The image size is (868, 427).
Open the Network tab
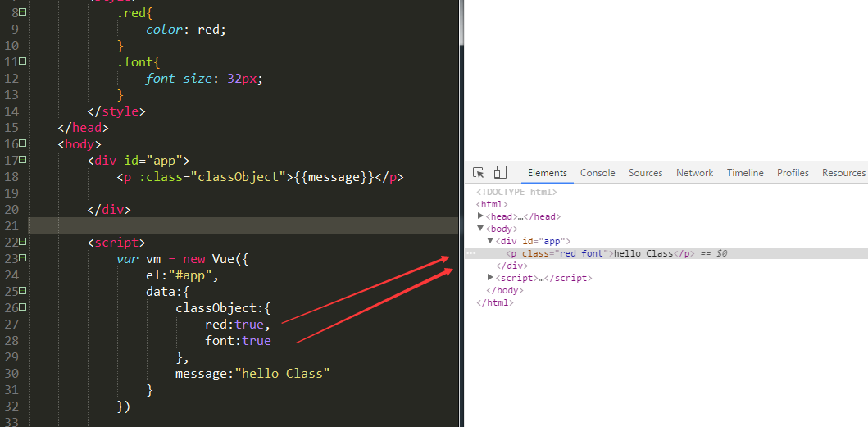point(694,173)
